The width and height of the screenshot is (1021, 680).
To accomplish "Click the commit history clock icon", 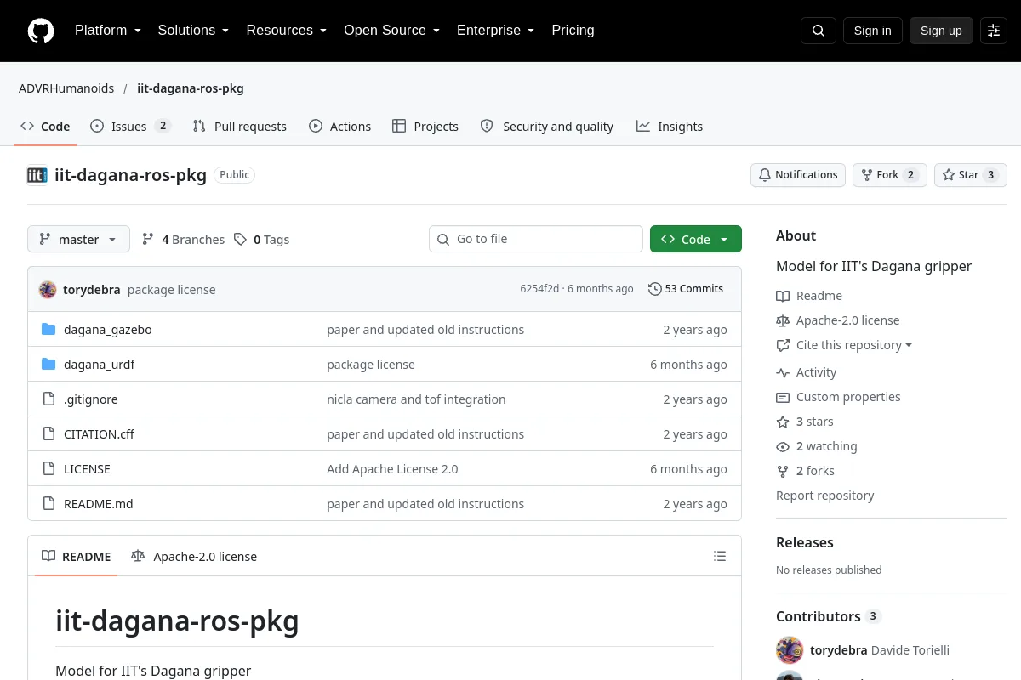I will coord(654,289).
